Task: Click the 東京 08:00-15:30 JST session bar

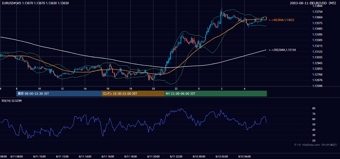Action: pos(59,94)
